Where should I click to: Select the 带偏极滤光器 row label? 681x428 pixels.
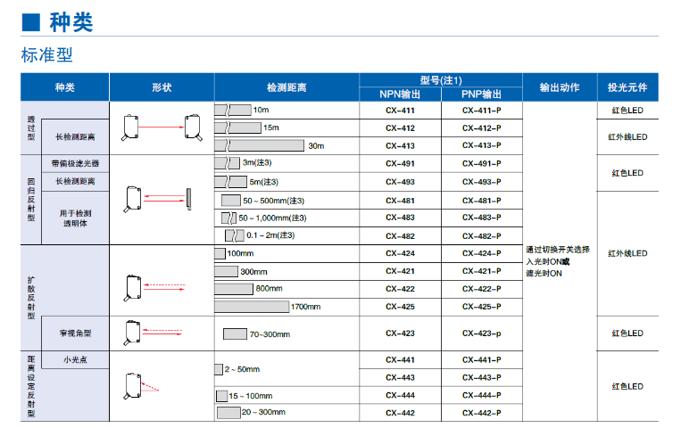point(75,164)
